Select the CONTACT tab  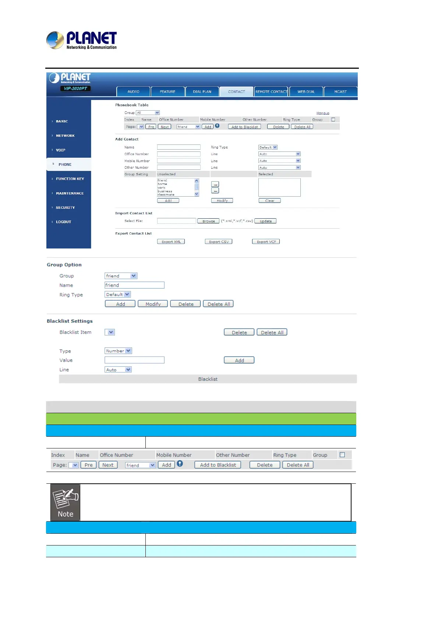click(236, 92)
